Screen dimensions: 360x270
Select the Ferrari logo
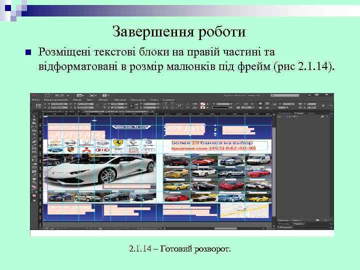tap(118, 143)
